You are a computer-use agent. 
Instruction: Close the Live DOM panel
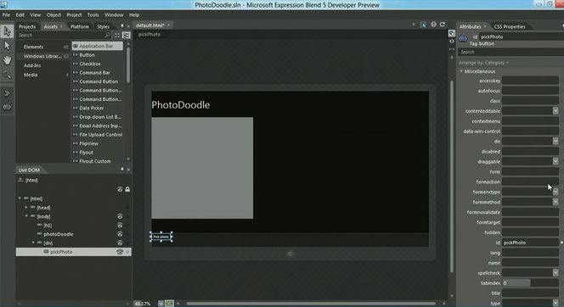[x=128, y=170]
